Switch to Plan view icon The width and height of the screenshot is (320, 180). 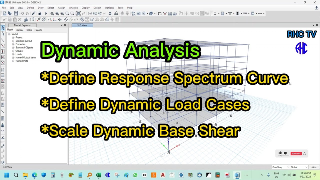pos(95,13)
